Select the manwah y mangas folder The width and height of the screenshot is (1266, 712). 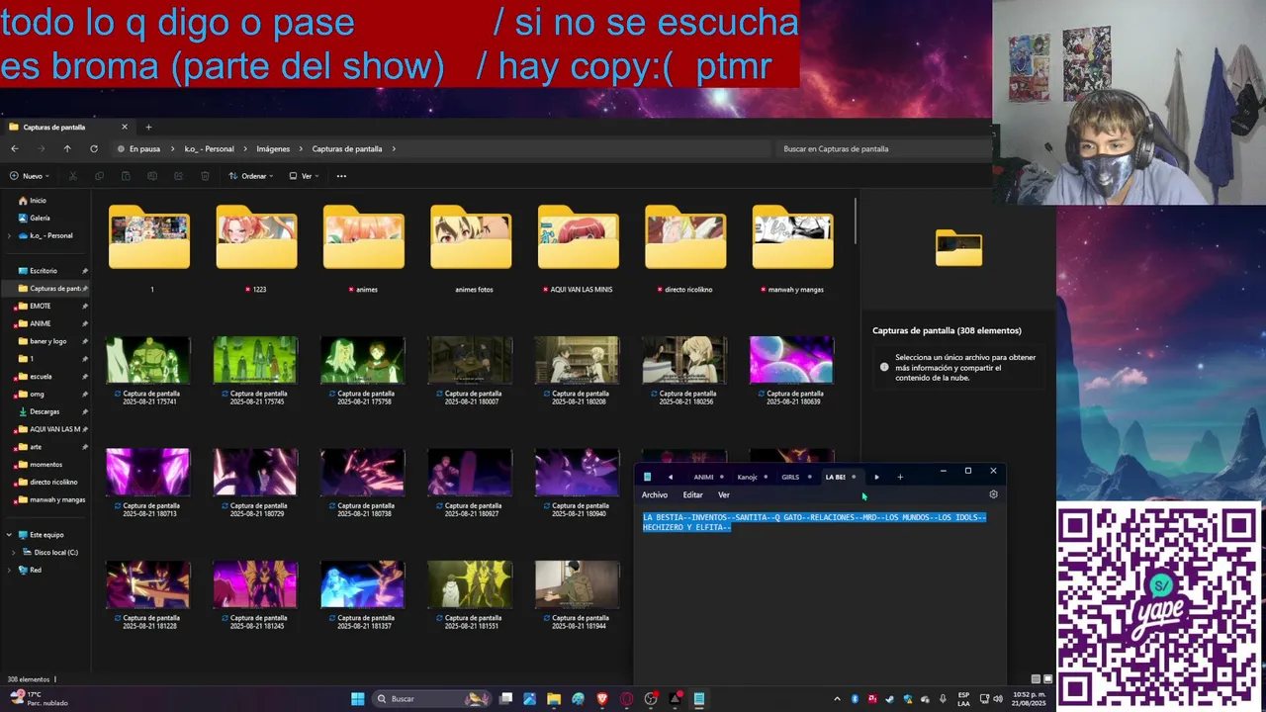792,249
